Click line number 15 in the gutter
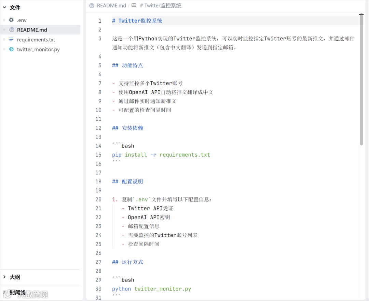The height and width of the screenshot is (301, 369). tap(98, 155)
